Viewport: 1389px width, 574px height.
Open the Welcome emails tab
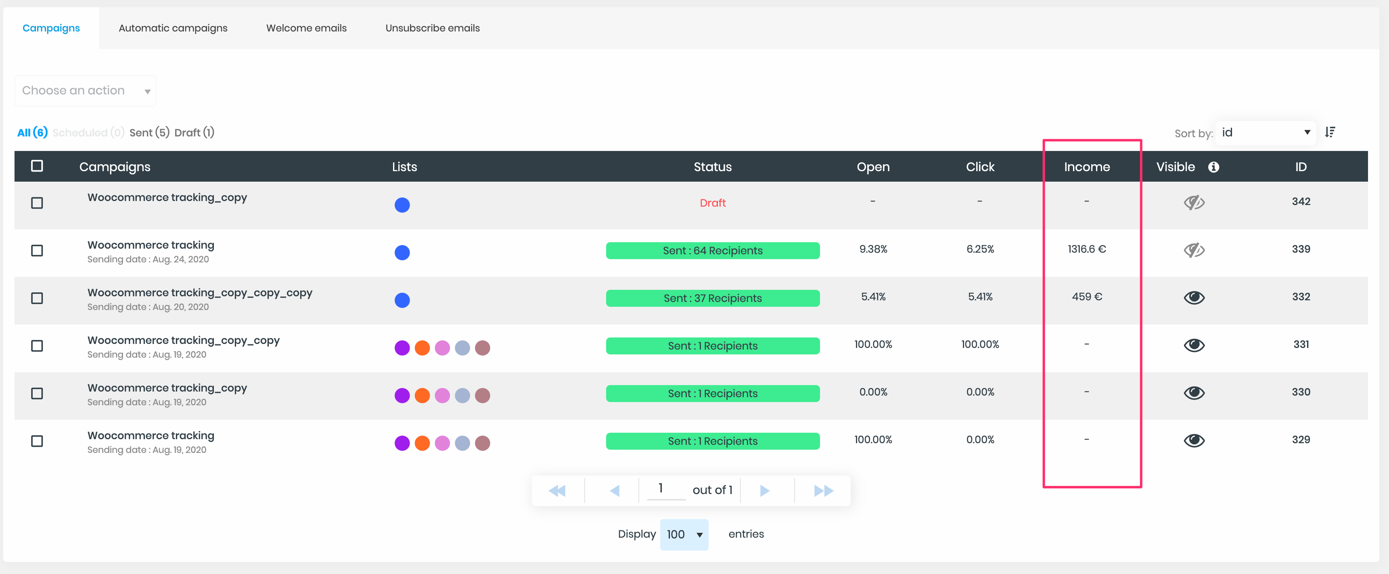[306, 28]
